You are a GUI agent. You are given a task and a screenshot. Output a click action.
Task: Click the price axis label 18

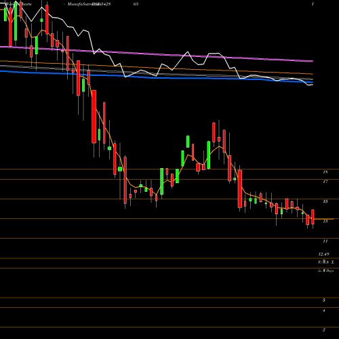(x=325, y=172)
